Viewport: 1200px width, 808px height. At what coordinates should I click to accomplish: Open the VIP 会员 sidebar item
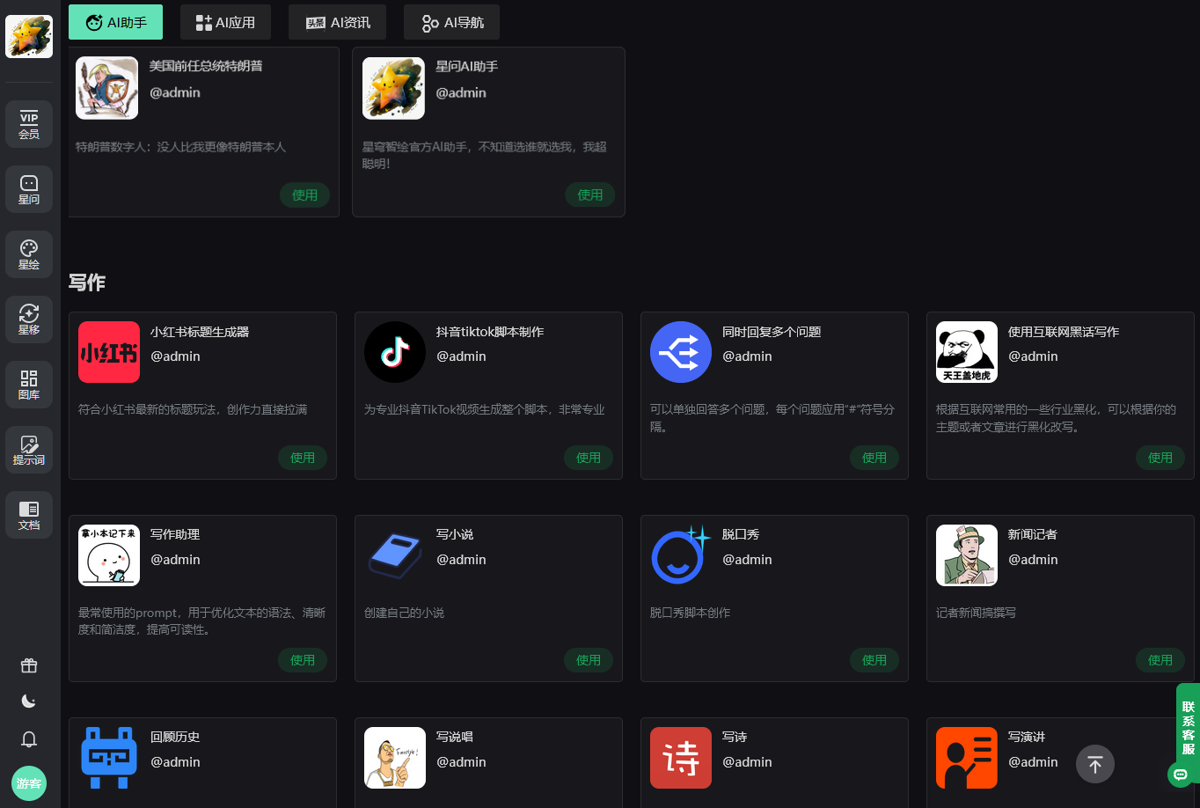pos(29,124)
